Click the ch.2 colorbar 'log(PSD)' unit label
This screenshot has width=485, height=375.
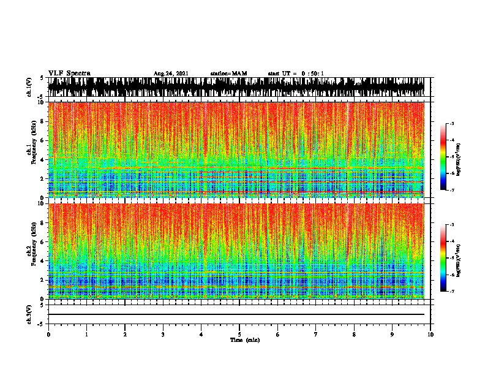point(459,260)
